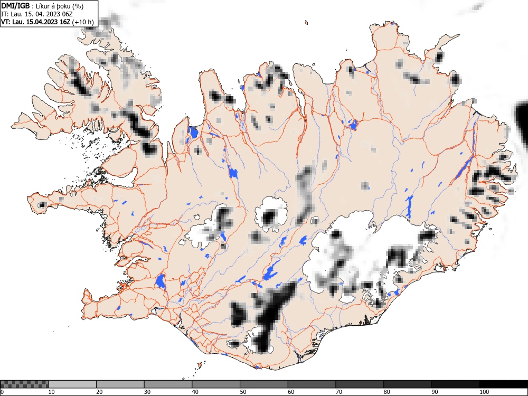Click the '0' scale label
Image resolution: width=528 pixels, height=396 pixels.
point(2,392)
